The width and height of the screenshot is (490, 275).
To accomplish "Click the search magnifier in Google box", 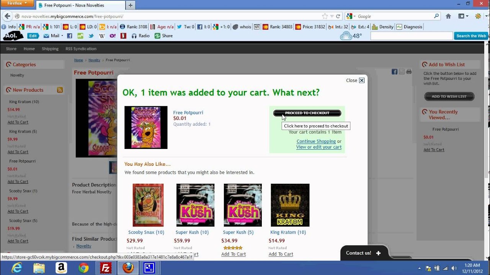I will [x=436, y=16].
